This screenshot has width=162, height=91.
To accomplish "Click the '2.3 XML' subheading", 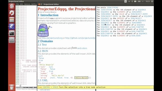I will [x=43, y=80].
